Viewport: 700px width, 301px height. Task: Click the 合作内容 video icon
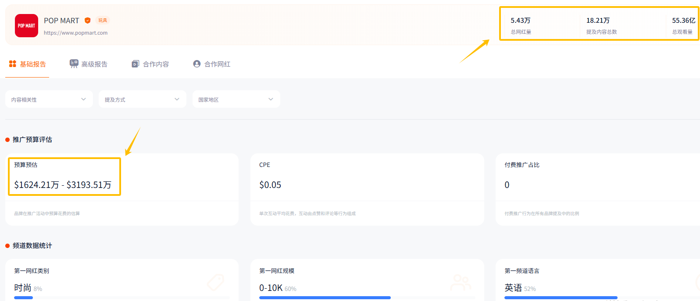click(136, 64)
